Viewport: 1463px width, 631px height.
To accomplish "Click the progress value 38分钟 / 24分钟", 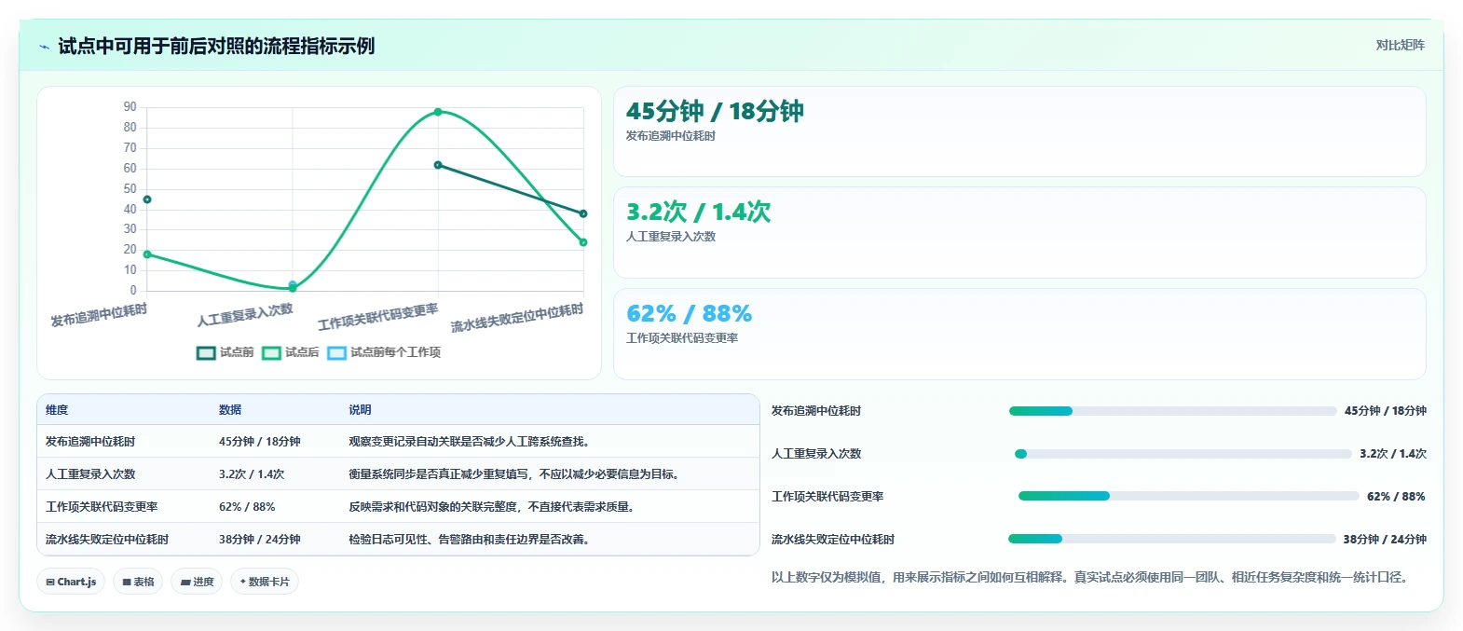I will point(1385,540).
